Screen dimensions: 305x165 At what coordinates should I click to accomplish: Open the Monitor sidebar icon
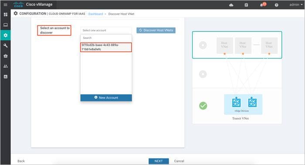pyautogui.click(x=5, y=25)
